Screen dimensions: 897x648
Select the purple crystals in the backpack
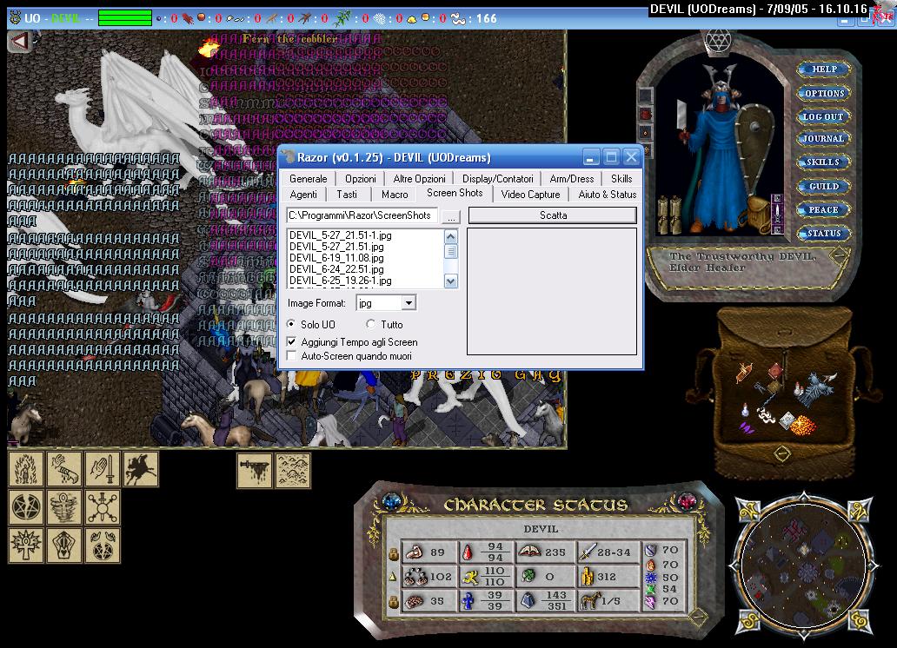coord(747,427)
